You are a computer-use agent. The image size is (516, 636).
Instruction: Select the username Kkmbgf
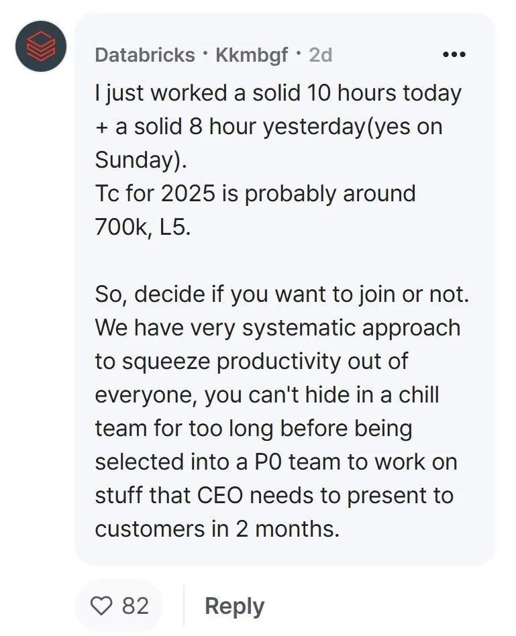click(x=252, y=55)
